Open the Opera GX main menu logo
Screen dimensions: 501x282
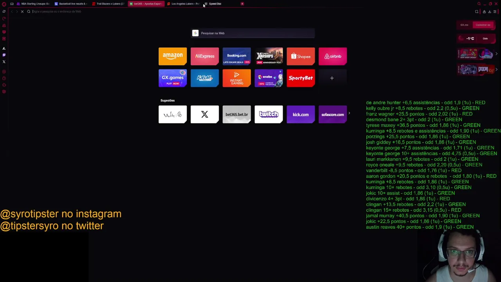pyautogui.click(x=4, y=4)
